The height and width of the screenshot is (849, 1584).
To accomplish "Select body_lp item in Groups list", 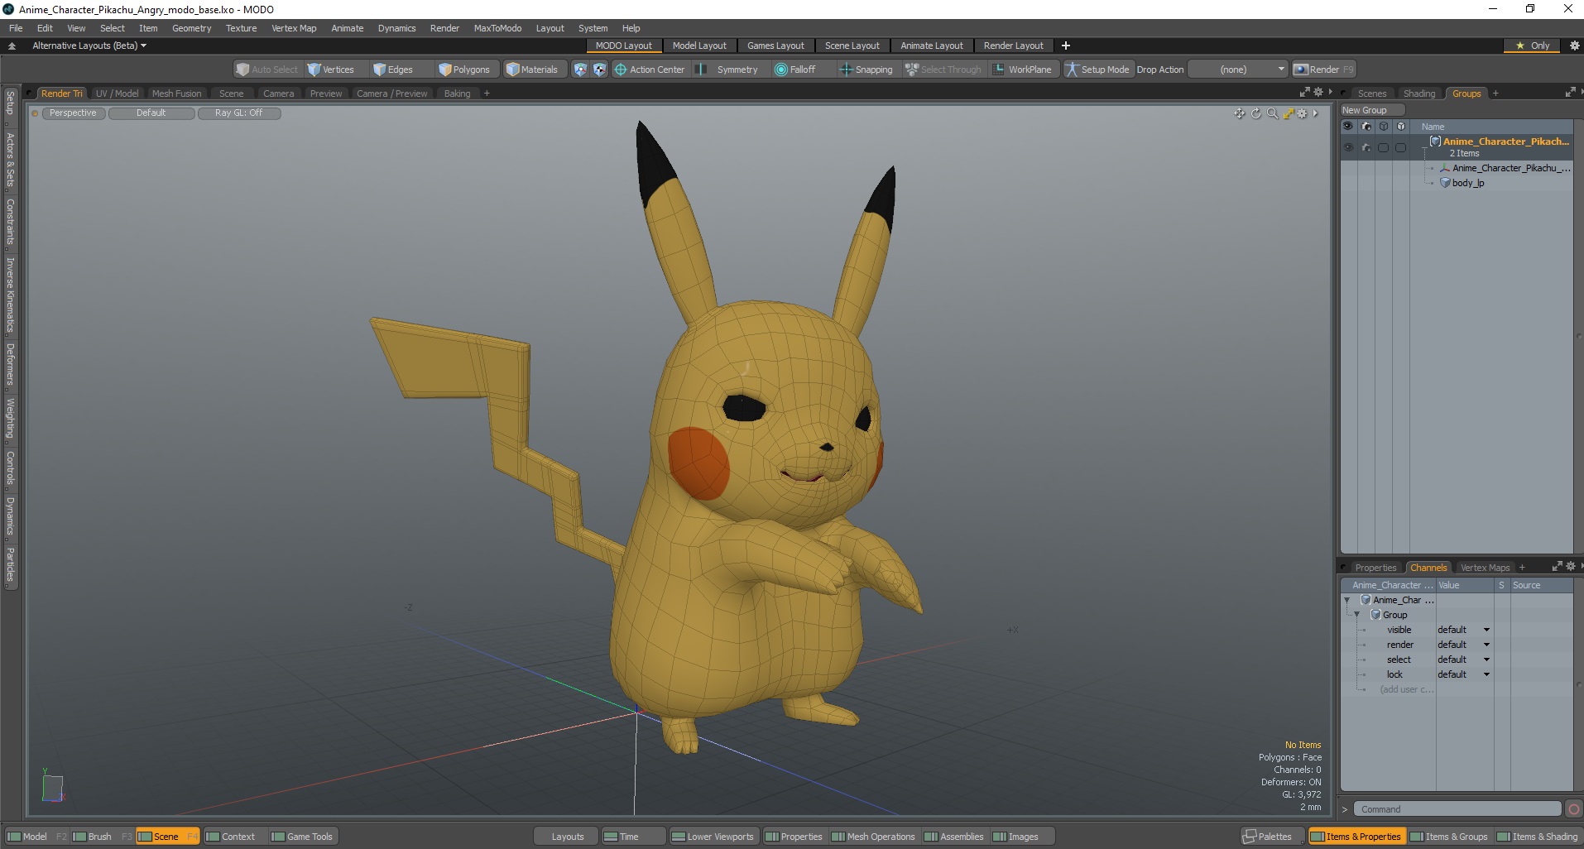I will pos(1467,183).
